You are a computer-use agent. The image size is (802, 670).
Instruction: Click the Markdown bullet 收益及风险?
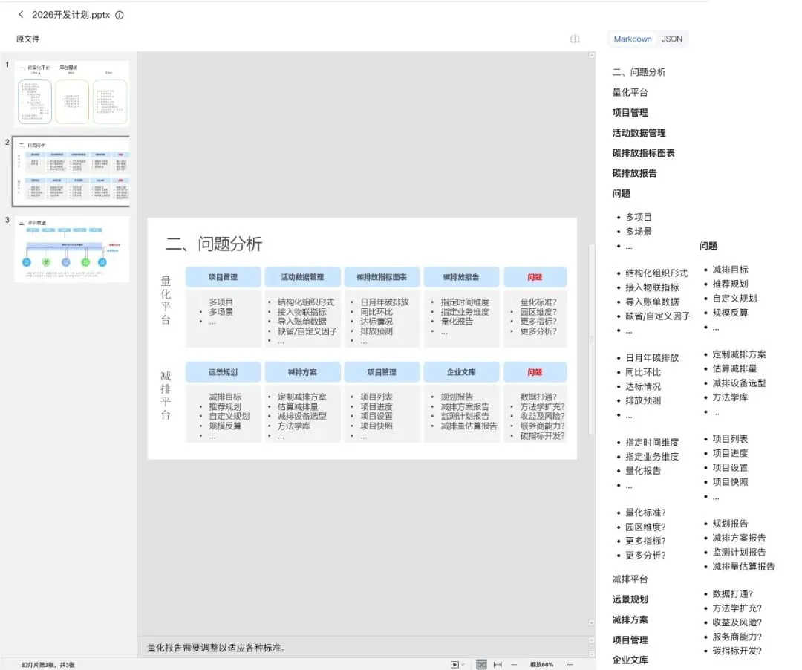point(737,622)
